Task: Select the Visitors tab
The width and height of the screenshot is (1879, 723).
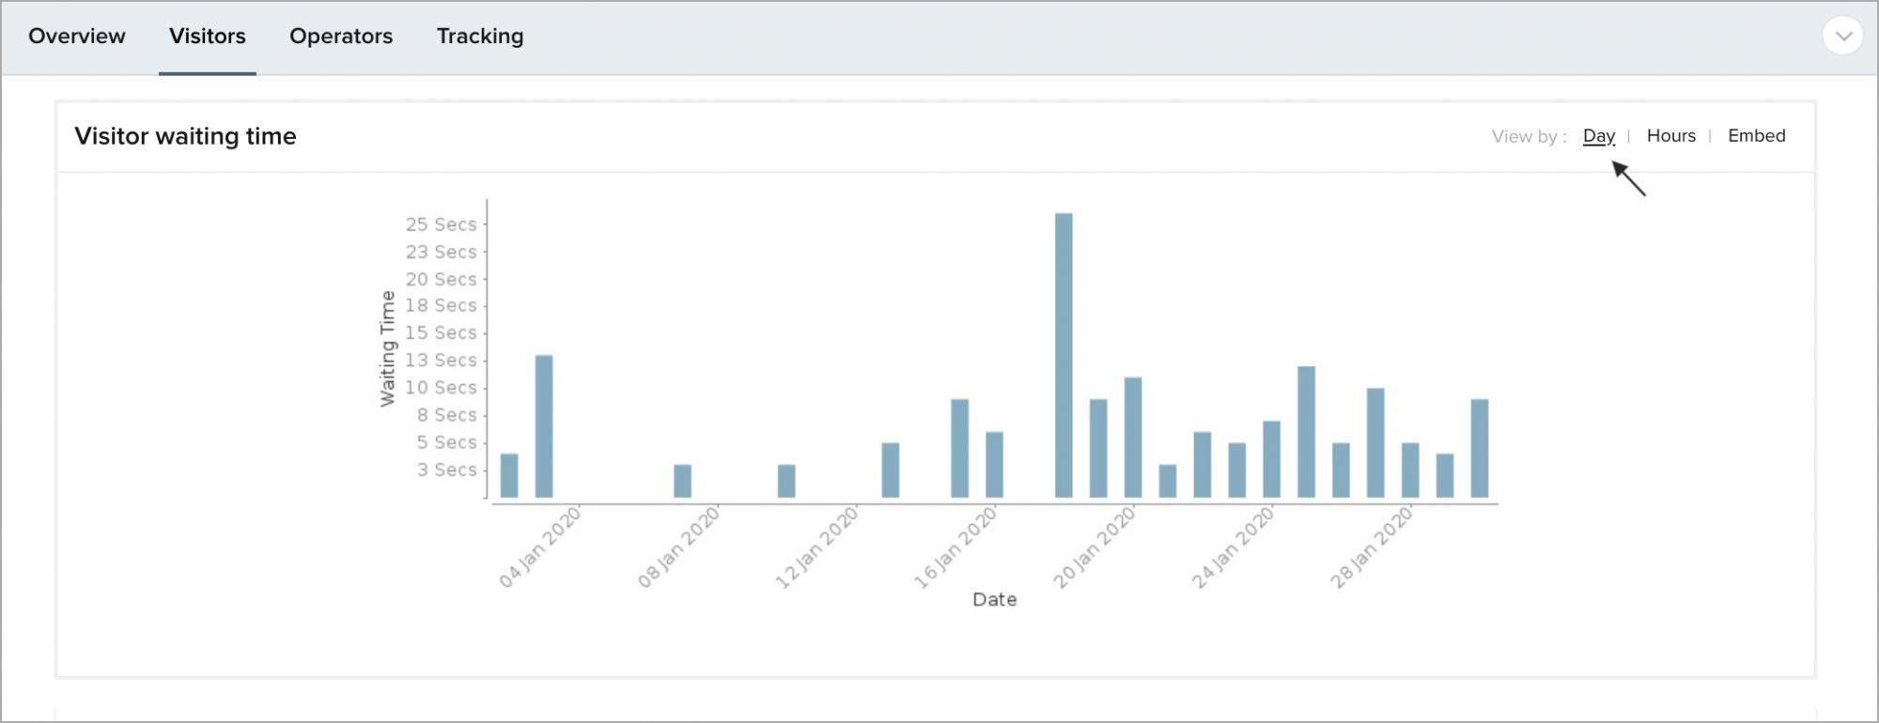Action: click(x=208, y=37)
